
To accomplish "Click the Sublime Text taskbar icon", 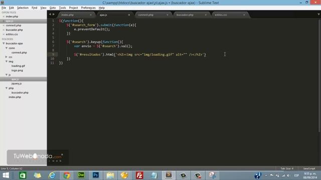I will (x=169, y=175).
